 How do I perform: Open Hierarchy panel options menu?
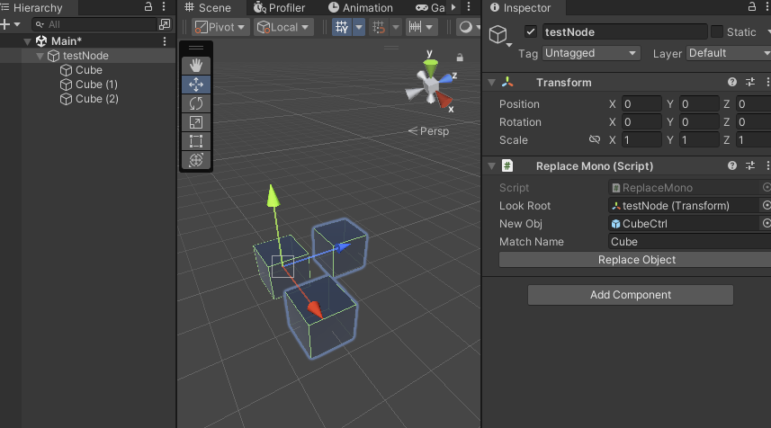[165, 7]
